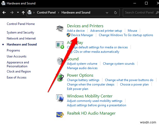This screenshot has width=159, height=125.
Task: Click the search magnifier icon
Action: 157,13
